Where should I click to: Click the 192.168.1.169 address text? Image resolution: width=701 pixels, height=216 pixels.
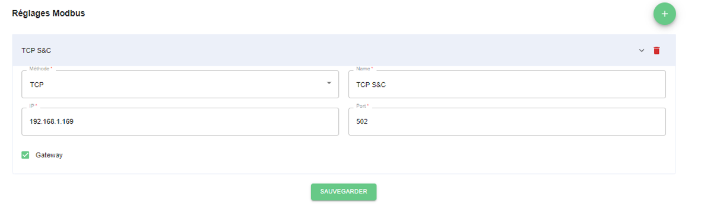click(52, 121)
